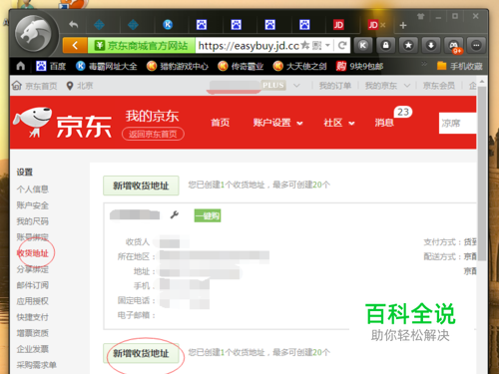
Task: Open 消息 with 23 badge
Action: point(384,123)
